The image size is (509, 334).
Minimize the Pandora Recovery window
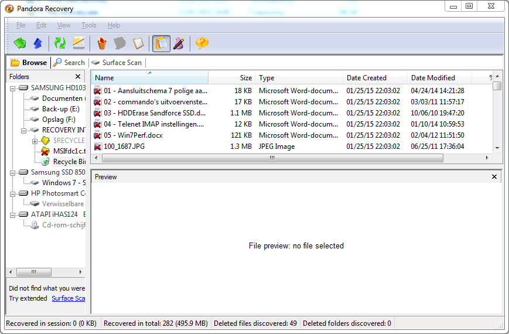(453, 6)
